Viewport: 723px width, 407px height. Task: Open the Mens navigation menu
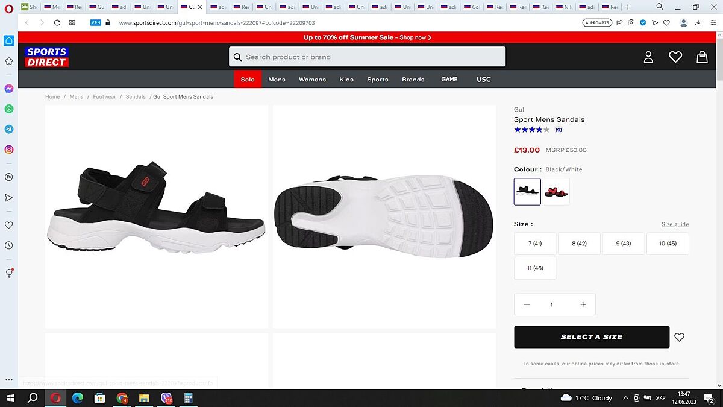277,80
